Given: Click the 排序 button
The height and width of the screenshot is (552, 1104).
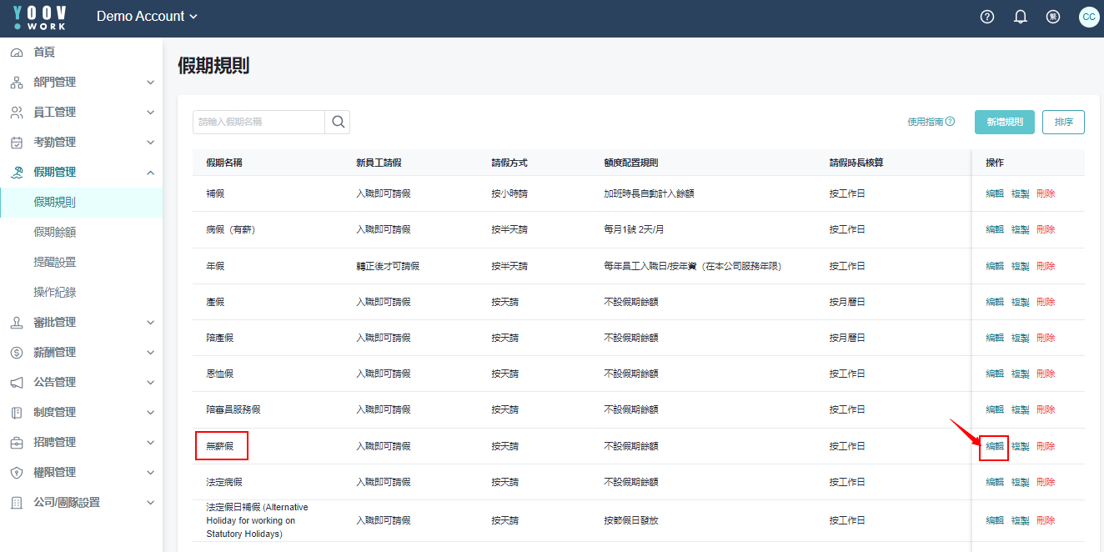Looking at the screenshot, I should [1063, 122].
